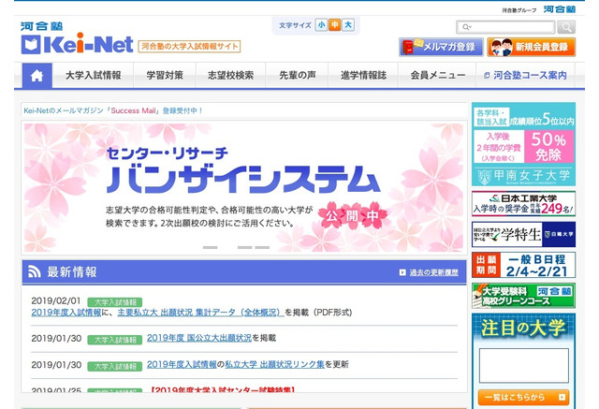Open the 志望校検索 menu
Viewport: 599px width, 409px height.
(230, 76)
